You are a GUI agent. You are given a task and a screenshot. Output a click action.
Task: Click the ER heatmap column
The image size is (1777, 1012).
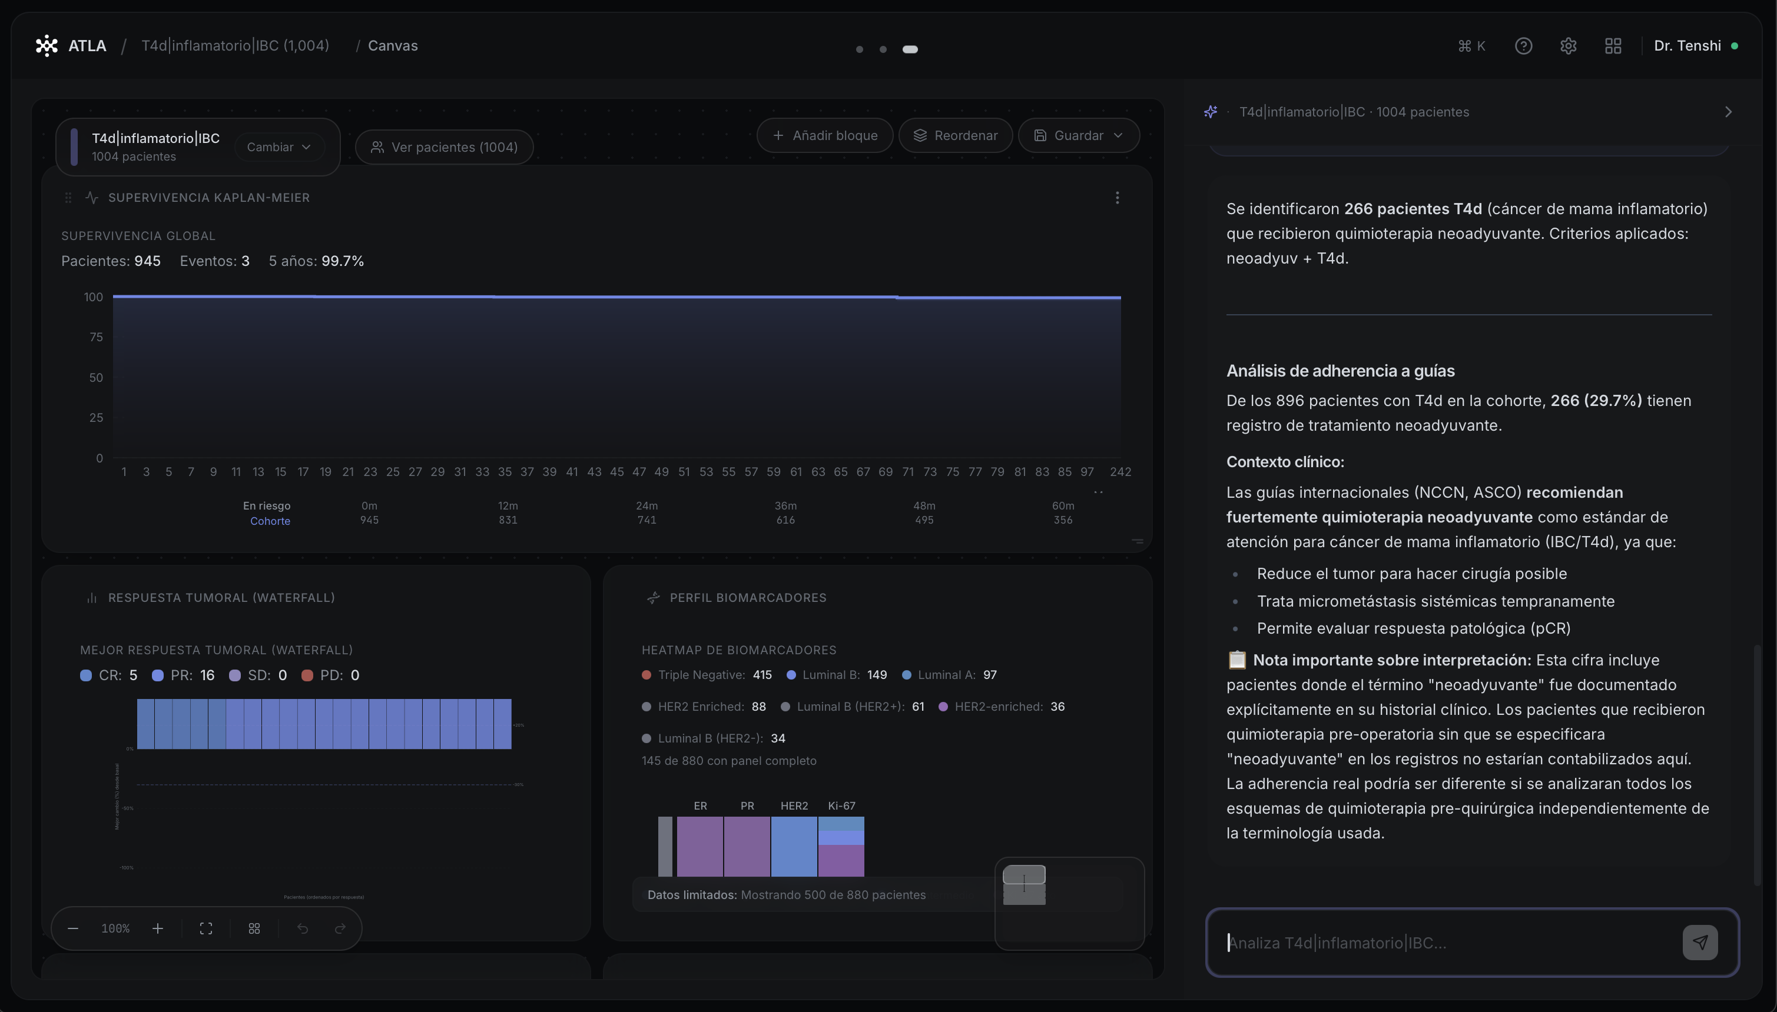click(x=699, y=847)
